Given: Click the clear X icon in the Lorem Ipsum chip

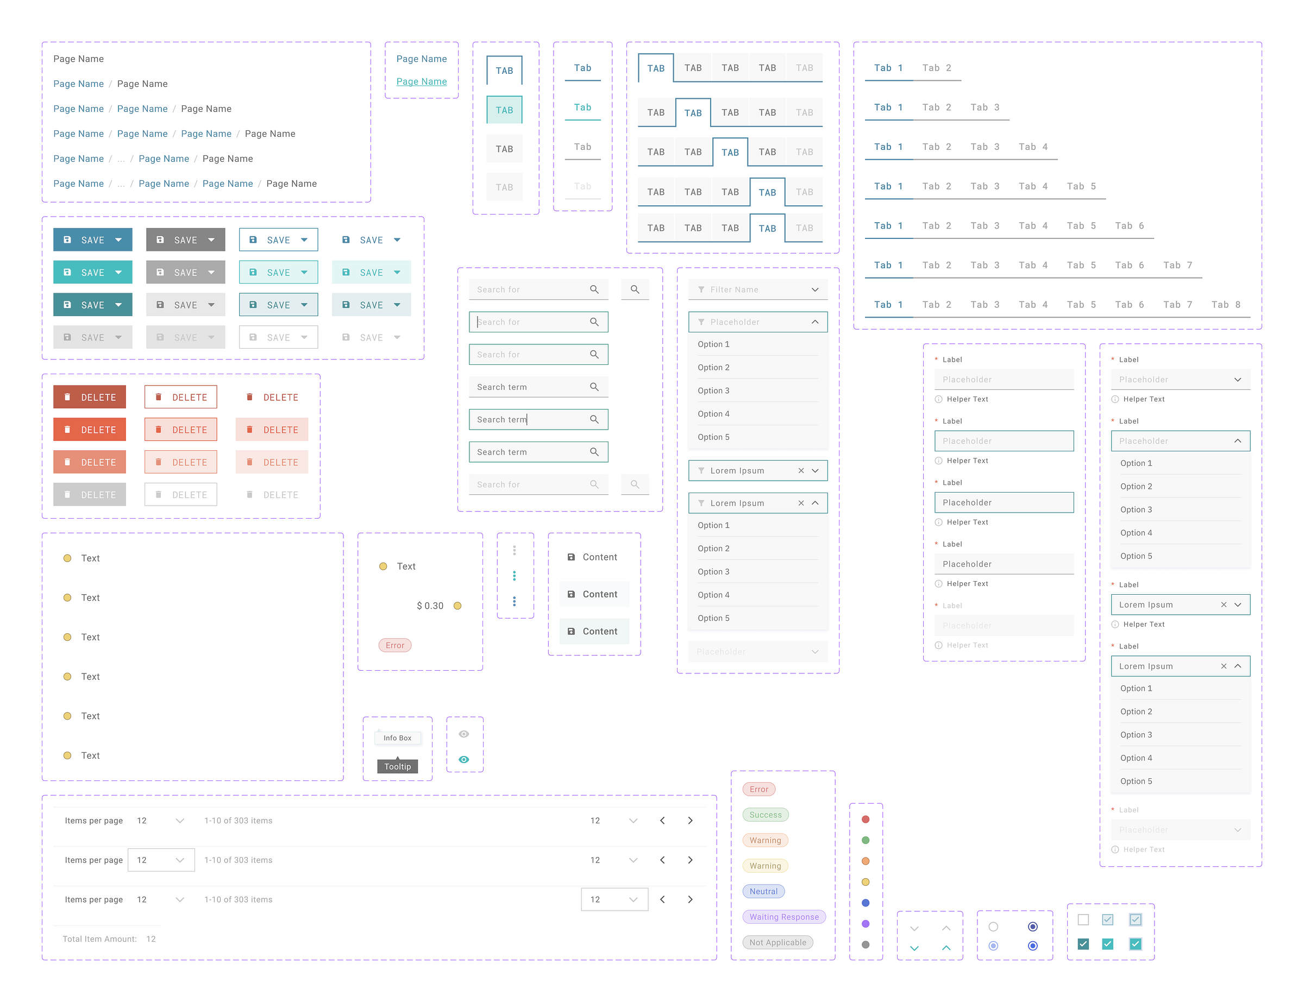Looking at the screenshot, I should click(801, 470).
